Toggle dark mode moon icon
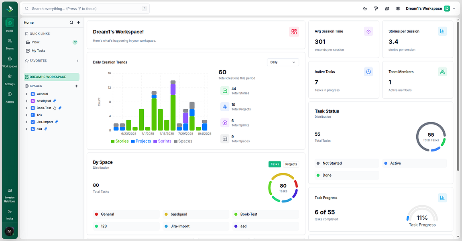The height and width of the screenshot is (241, 462). [x=365, y=8]
